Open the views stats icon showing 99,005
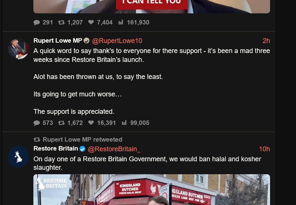The height and width of the screenshot is (205, 296). [124, 123]
